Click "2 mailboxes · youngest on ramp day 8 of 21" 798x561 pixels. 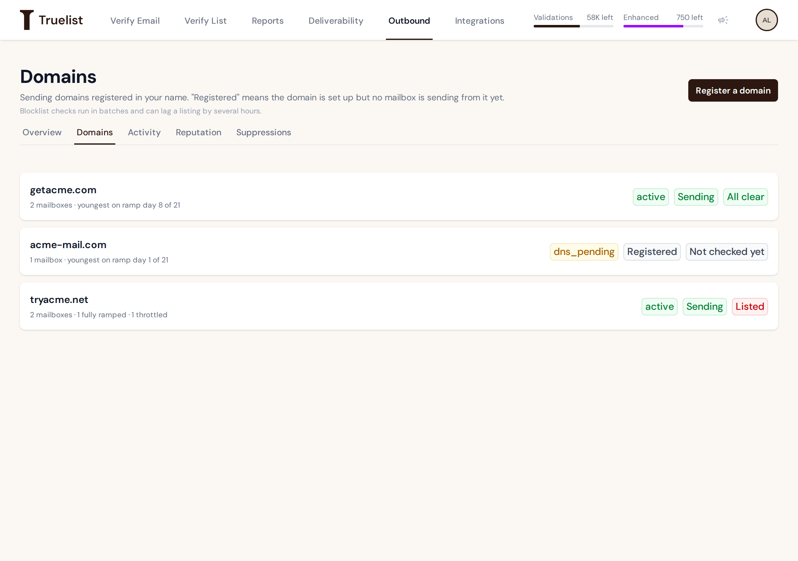105,205
